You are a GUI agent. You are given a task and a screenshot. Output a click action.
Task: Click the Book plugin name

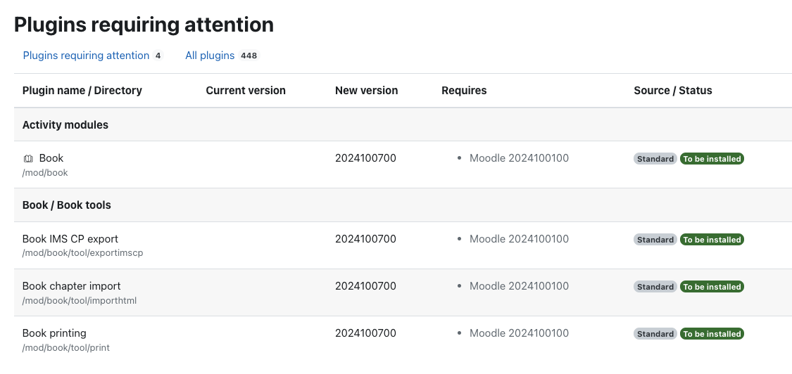pyautogui.click(x=51, y=158)
